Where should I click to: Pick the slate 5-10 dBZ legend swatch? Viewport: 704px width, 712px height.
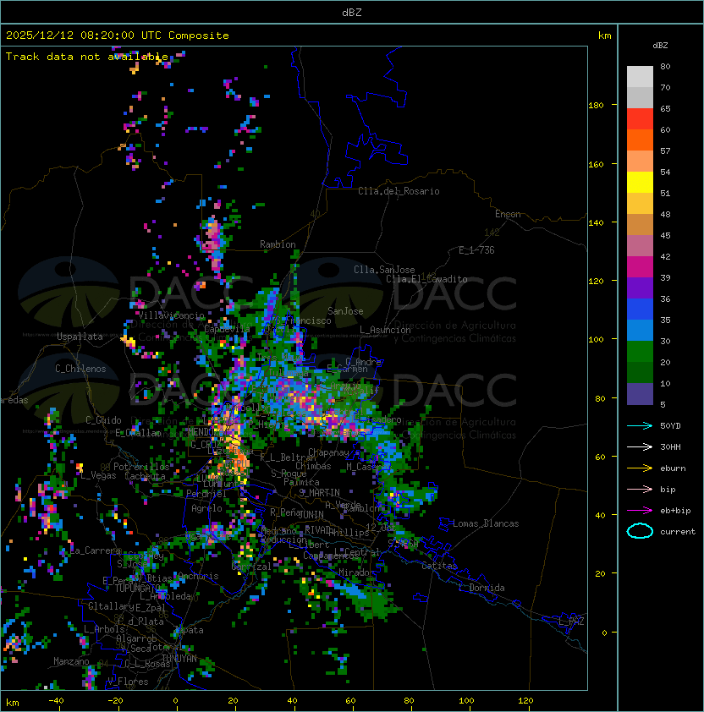tap(640, 394)
